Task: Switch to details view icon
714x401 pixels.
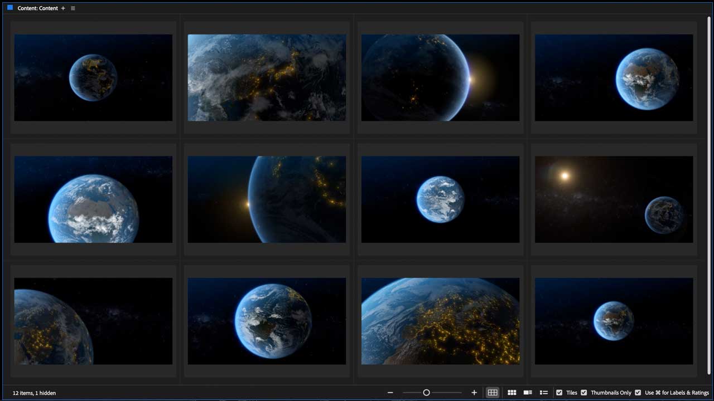Action: 528,393
